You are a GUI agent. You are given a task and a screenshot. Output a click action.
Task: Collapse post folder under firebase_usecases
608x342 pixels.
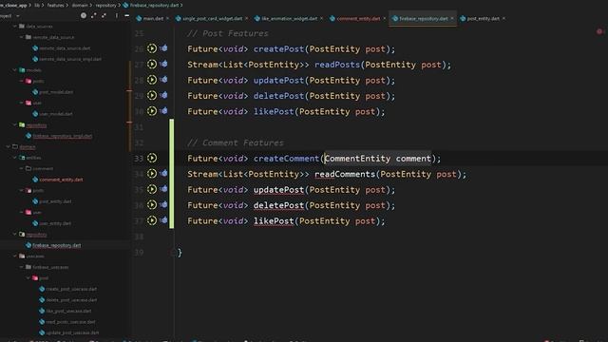[x=28, y=277]
